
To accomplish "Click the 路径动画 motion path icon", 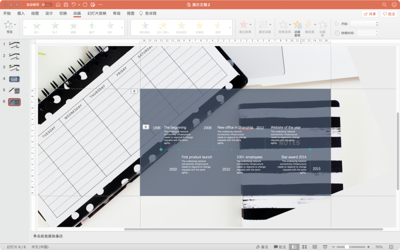I will point(263,24).
